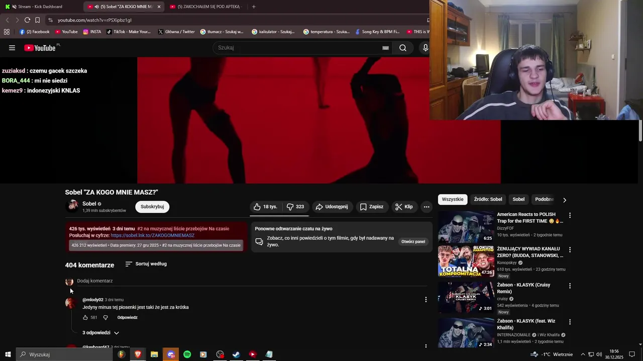This screenshot has height=361, width=643.
Task: Open more actions dots next to Klip
Action: pos(426,207)
